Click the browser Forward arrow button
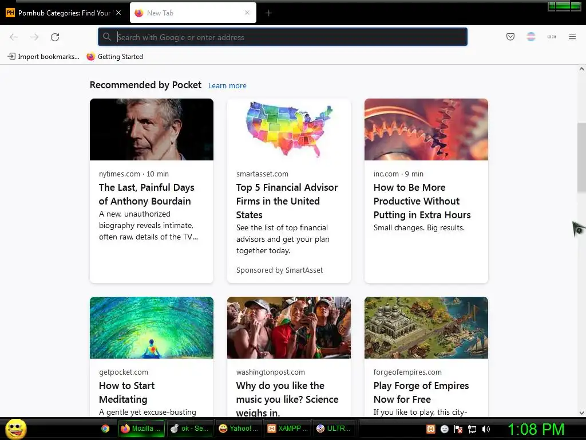This screenshot has height=440, width=586. pos(34,37)
